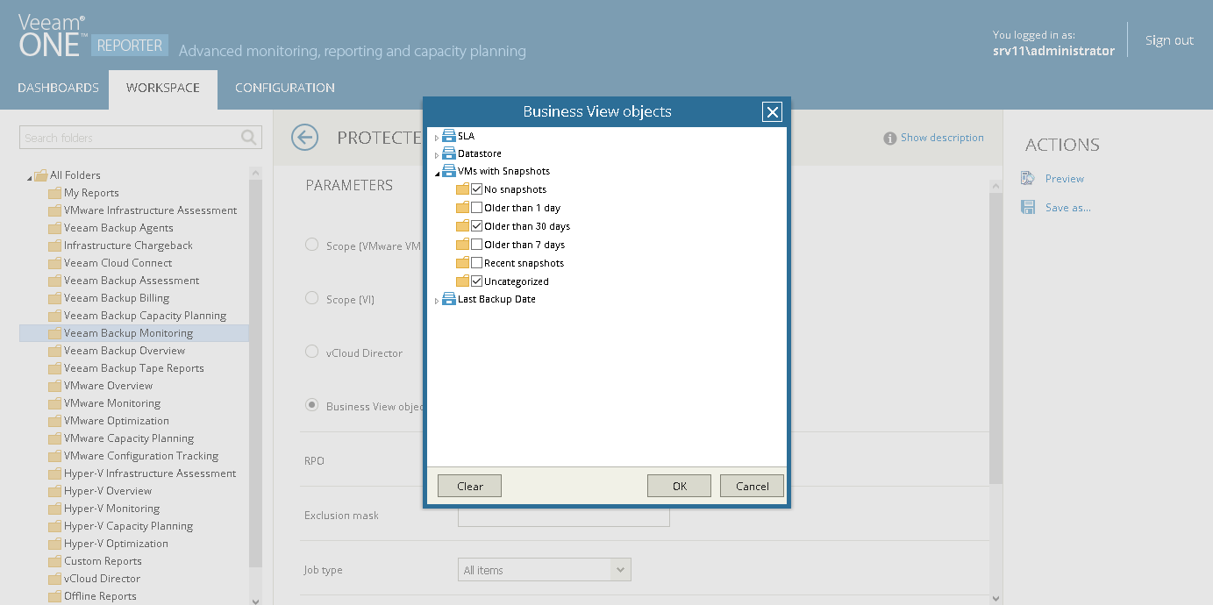
Task: Enable the Recent snapshots checkbox
Action: click(476, 263)
